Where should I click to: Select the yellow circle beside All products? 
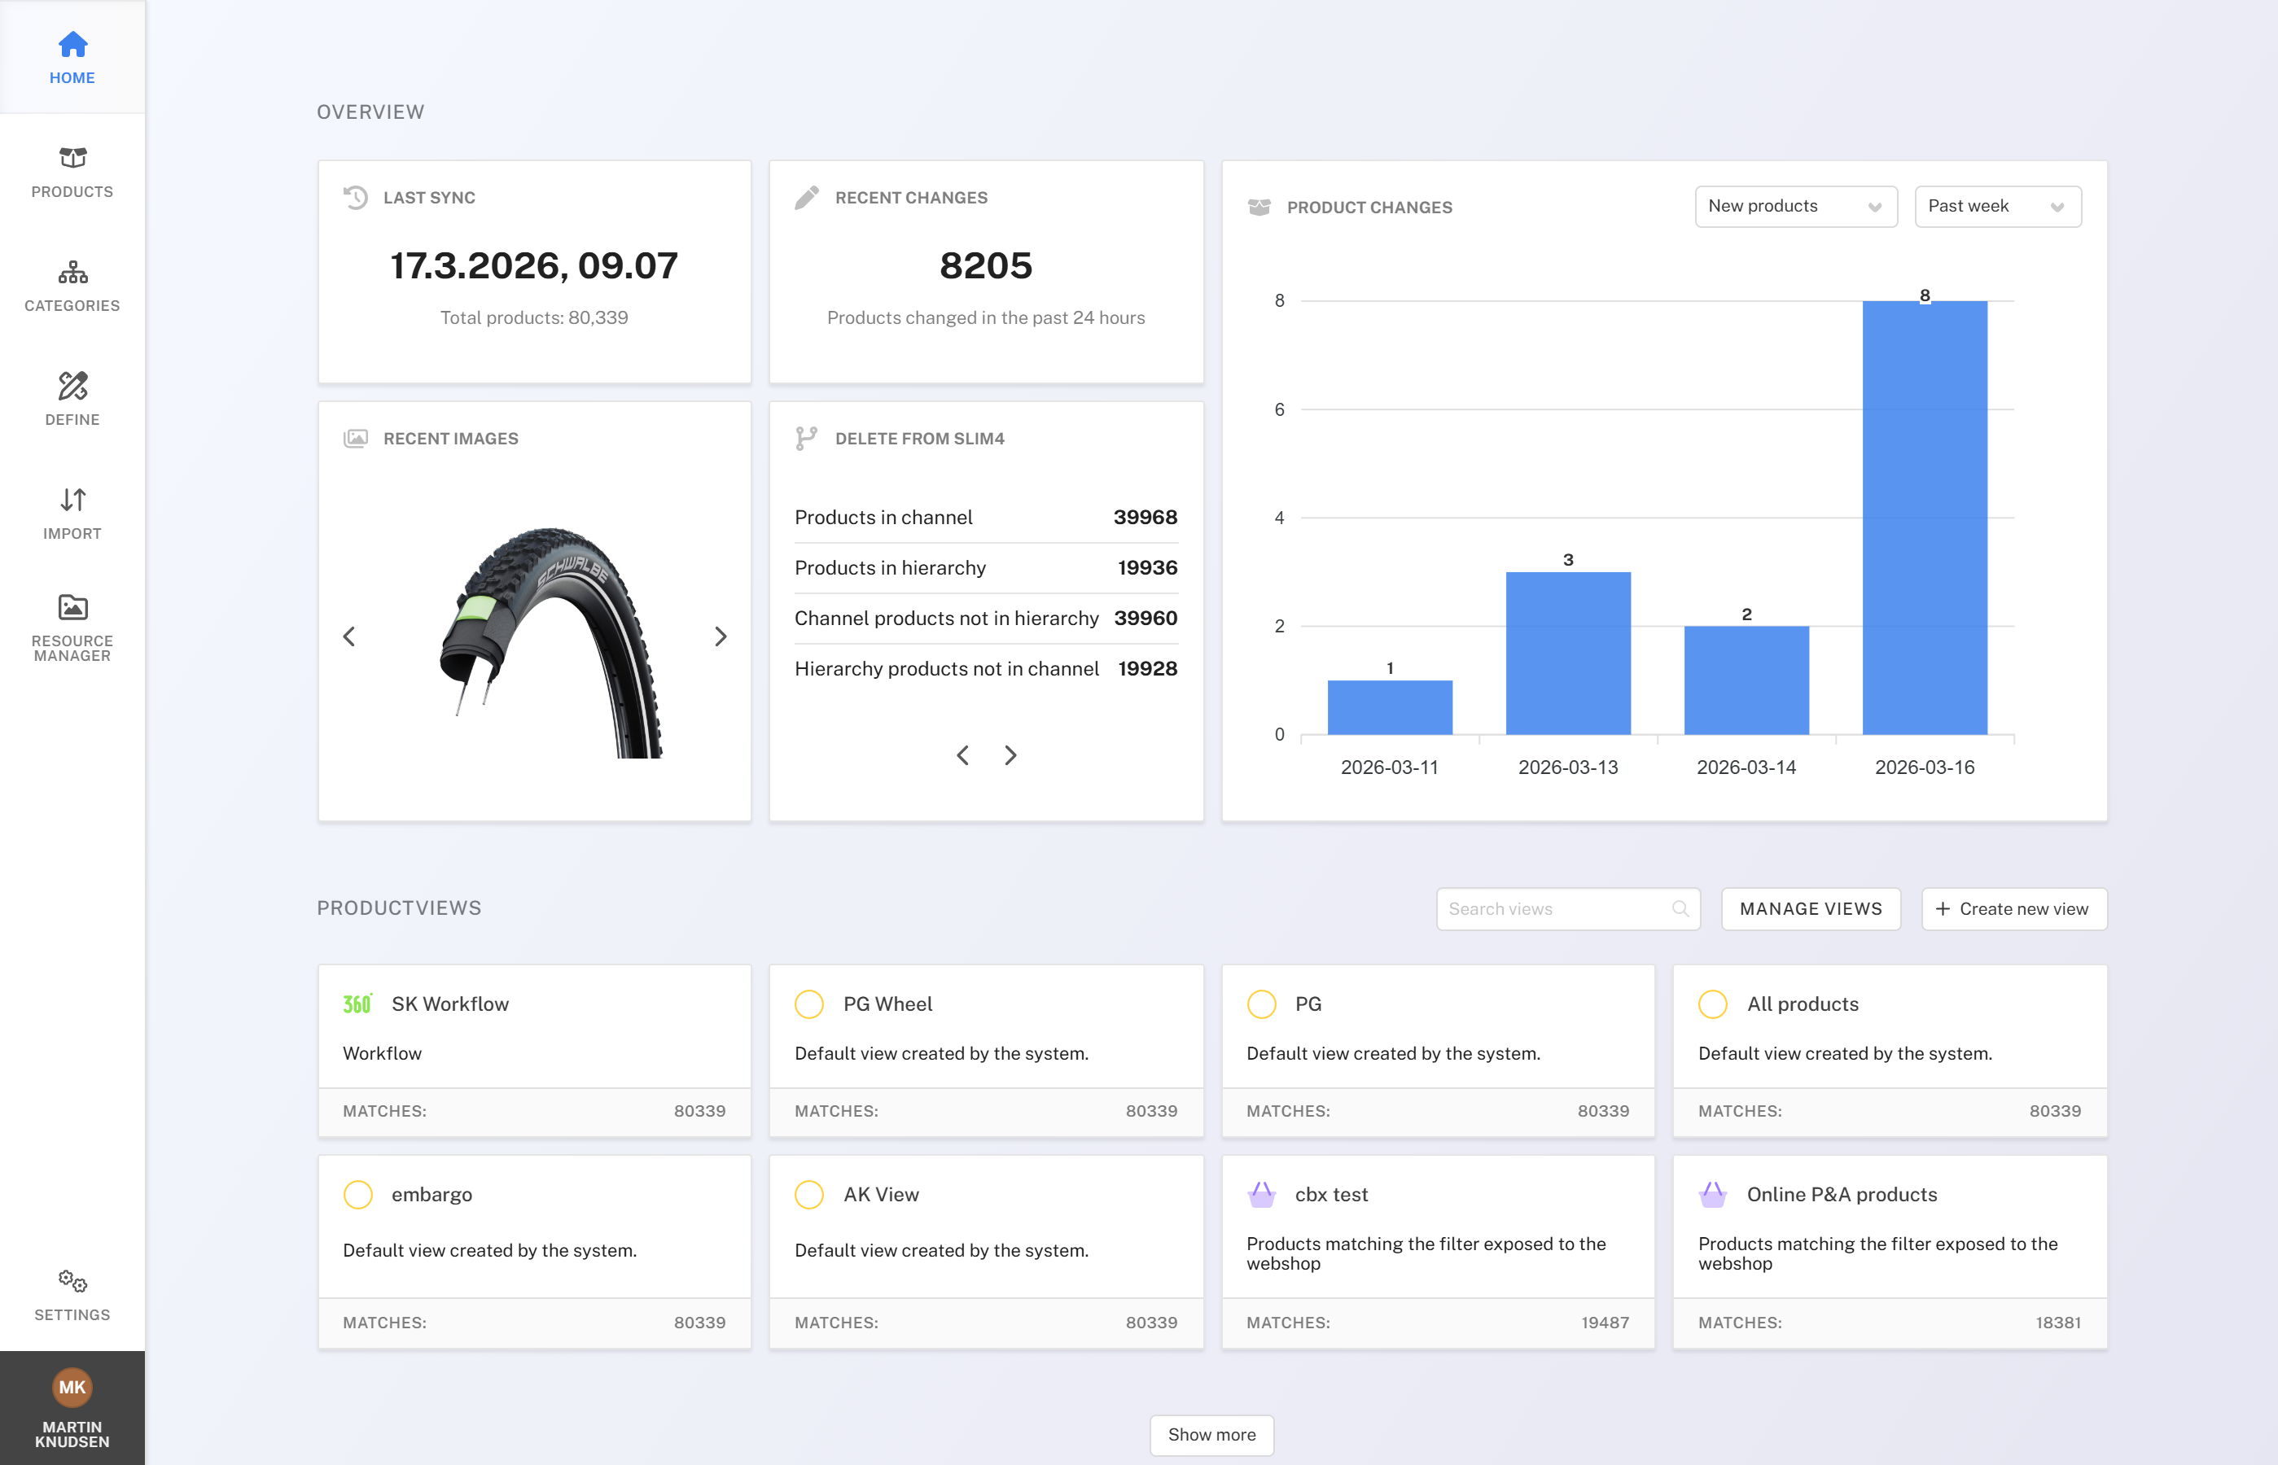(1713, 1004)
